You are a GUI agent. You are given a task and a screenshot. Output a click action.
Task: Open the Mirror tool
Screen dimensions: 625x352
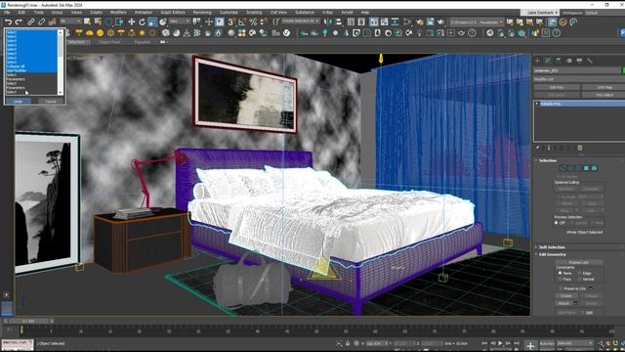coord(328,22)
